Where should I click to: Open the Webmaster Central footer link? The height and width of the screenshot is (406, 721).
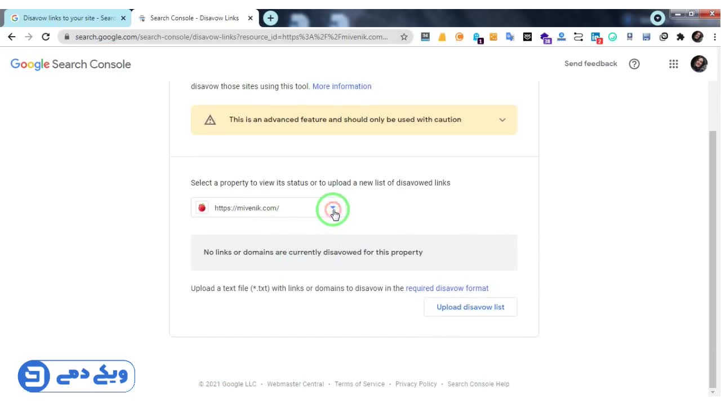point(296,384)
